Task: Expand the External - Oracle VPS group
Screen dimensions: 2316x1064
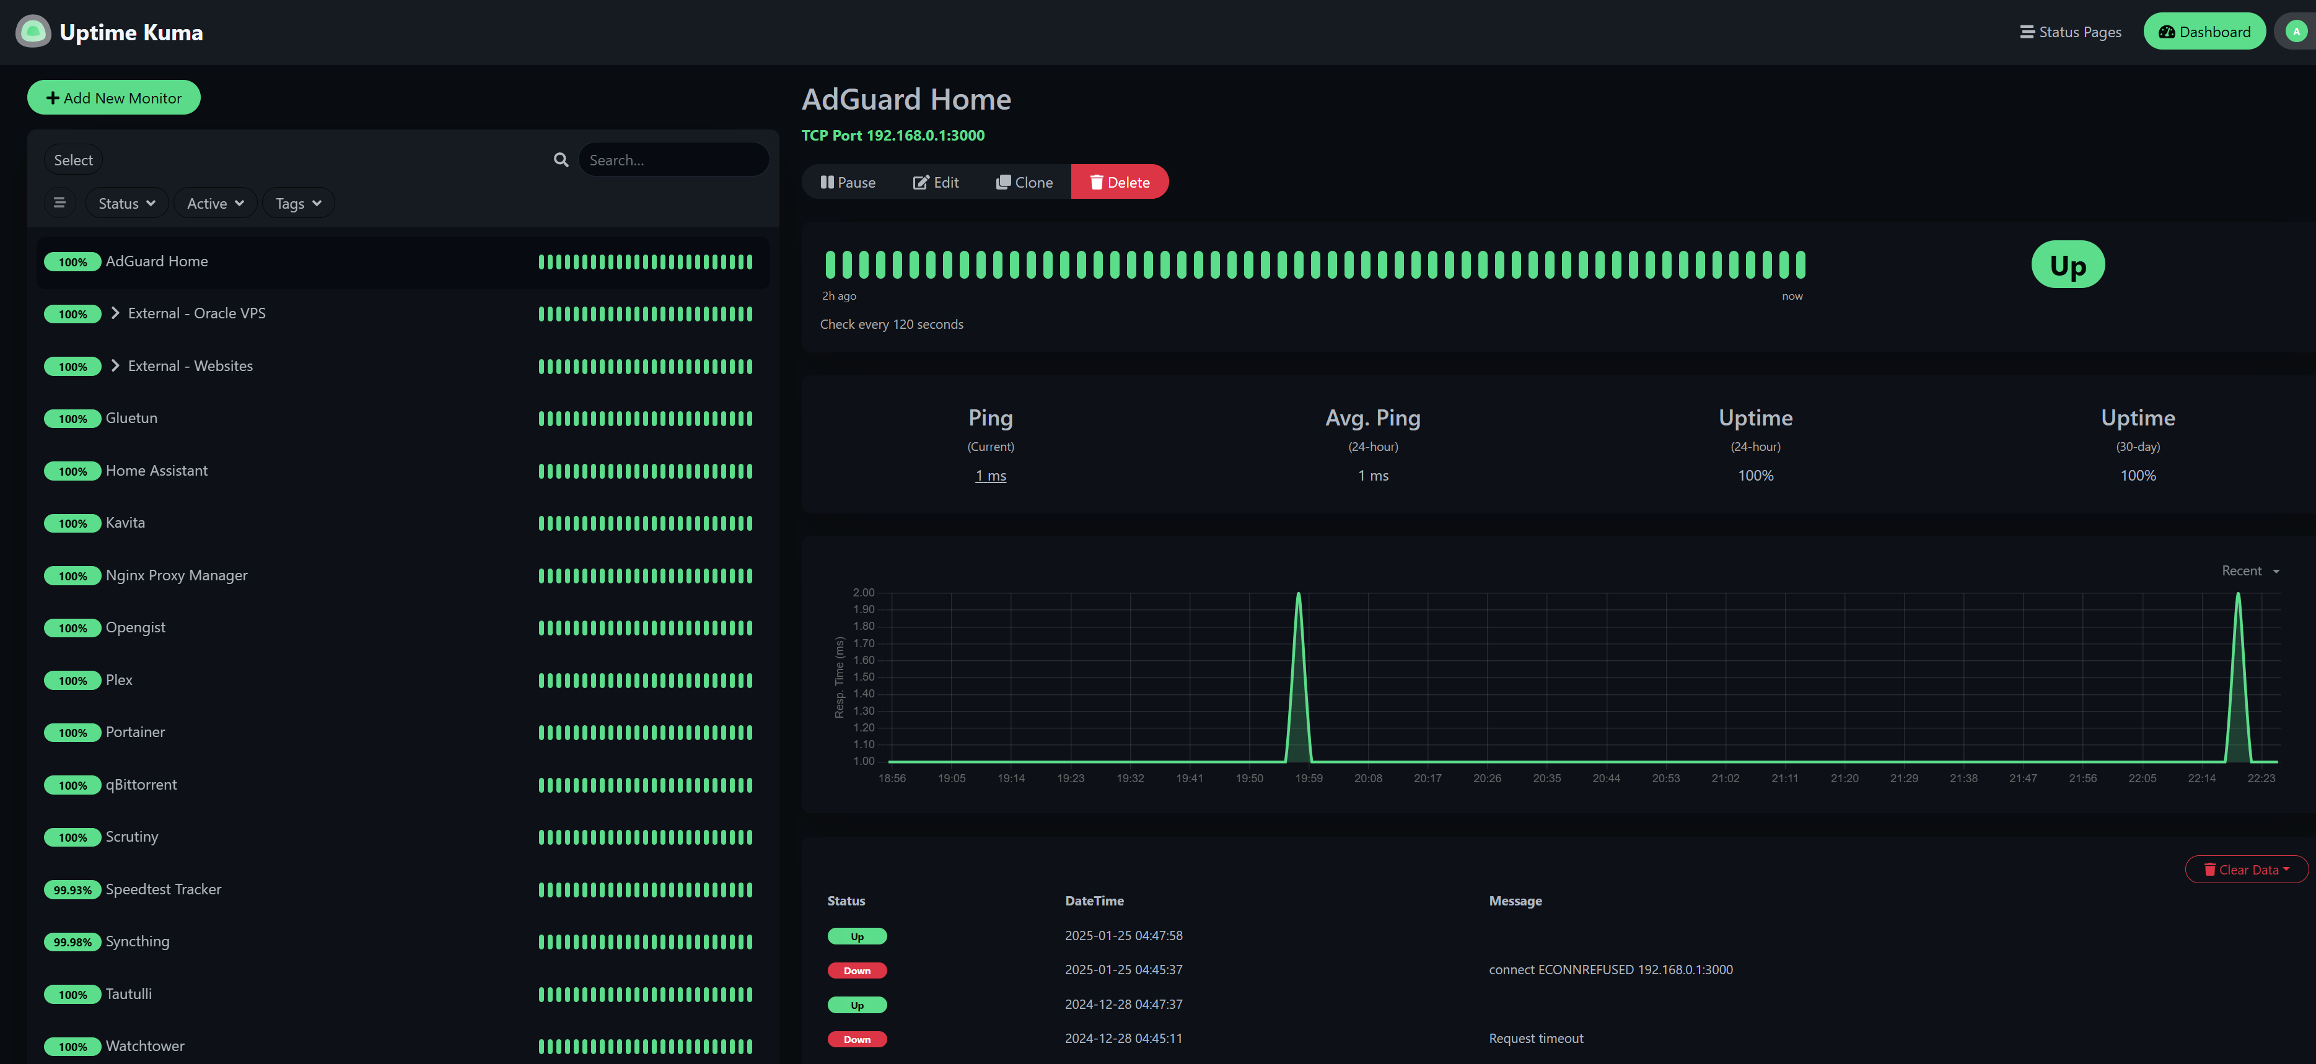Action: (x=115, y=313)
